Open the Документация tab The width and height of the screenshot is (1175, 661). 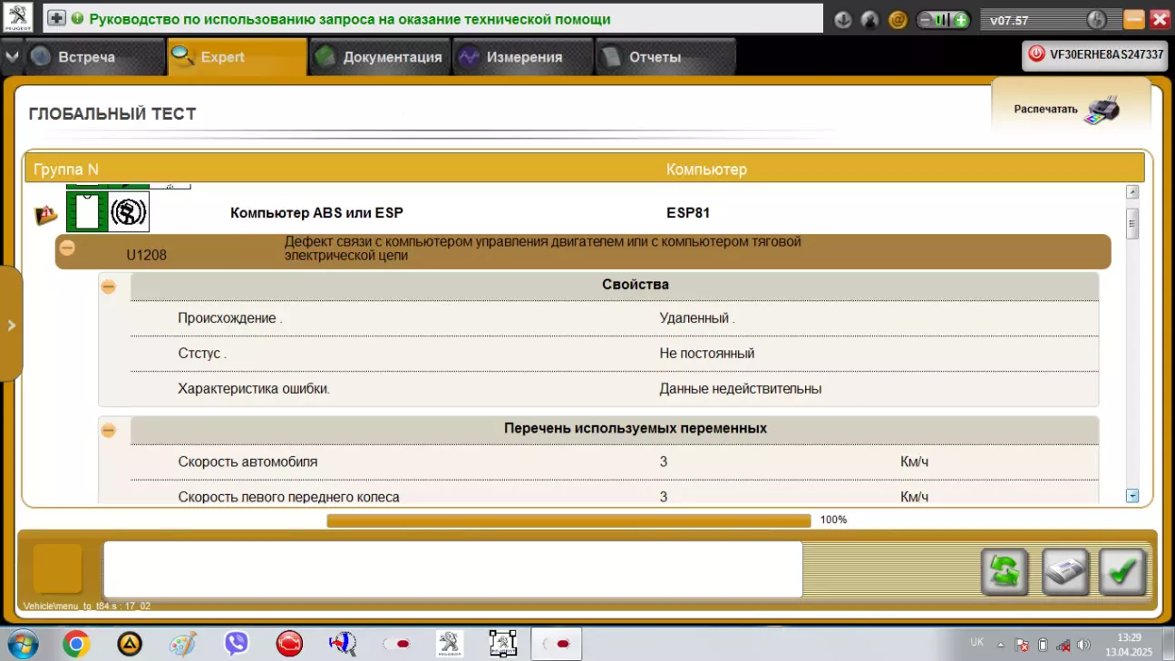tap(380, 56)
